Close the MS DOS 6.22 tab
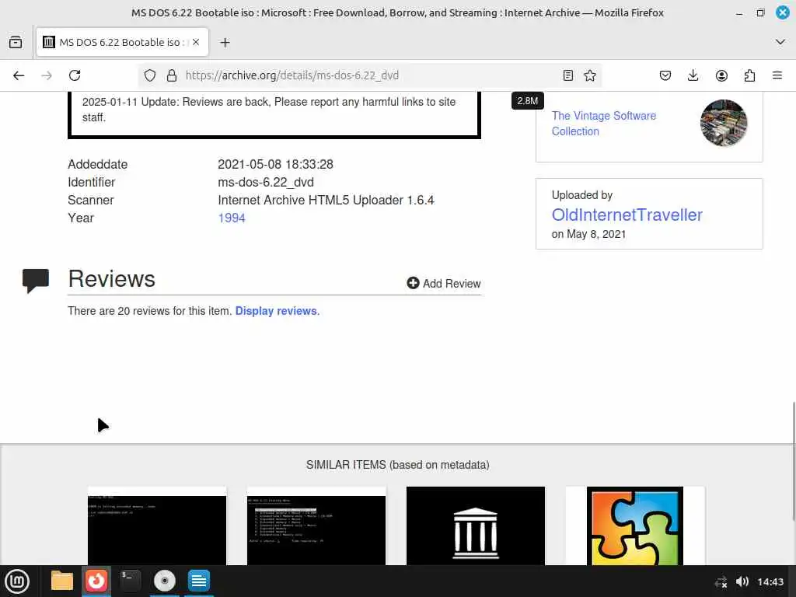The width and height of the screenshot is (796, 597). (196, 42)
